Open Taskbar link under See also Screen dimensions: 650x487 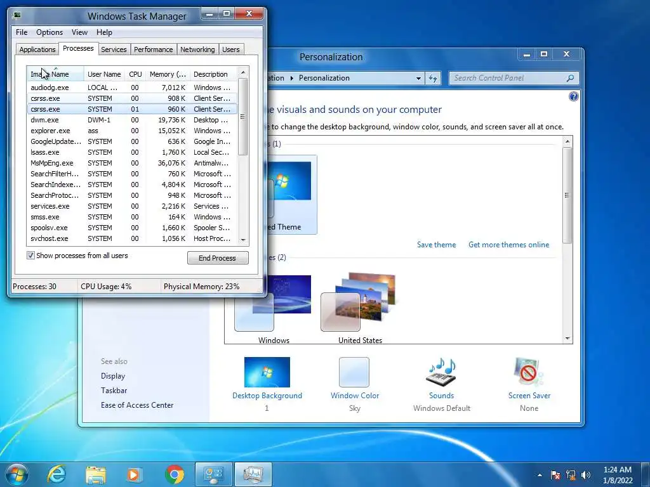pos(114,391)
